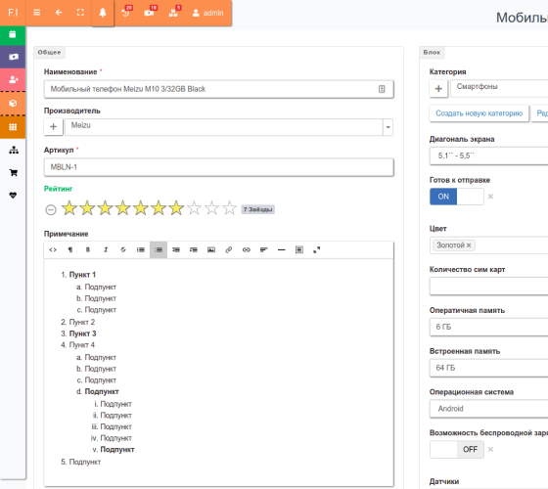Image resolution: width=548 pixels, height=489 pixels.
Task: Open the calendar section in the sidebar
Action: click(x=13, y=34)
